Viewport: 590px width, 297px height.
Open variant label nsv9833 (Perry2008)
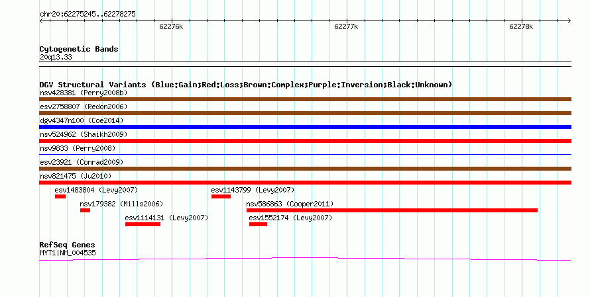(78, 148)
